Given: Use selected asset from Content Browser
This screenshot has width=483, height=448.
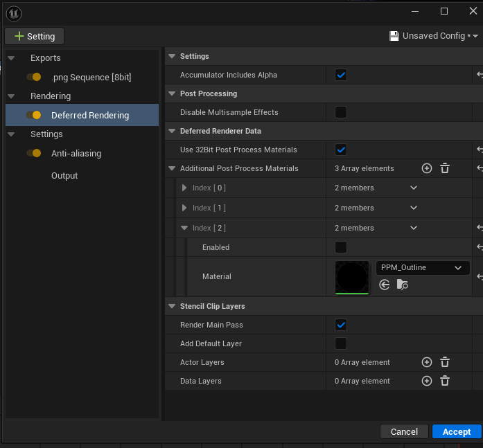Looking at the screenshot, I should [x=385, y=285].
